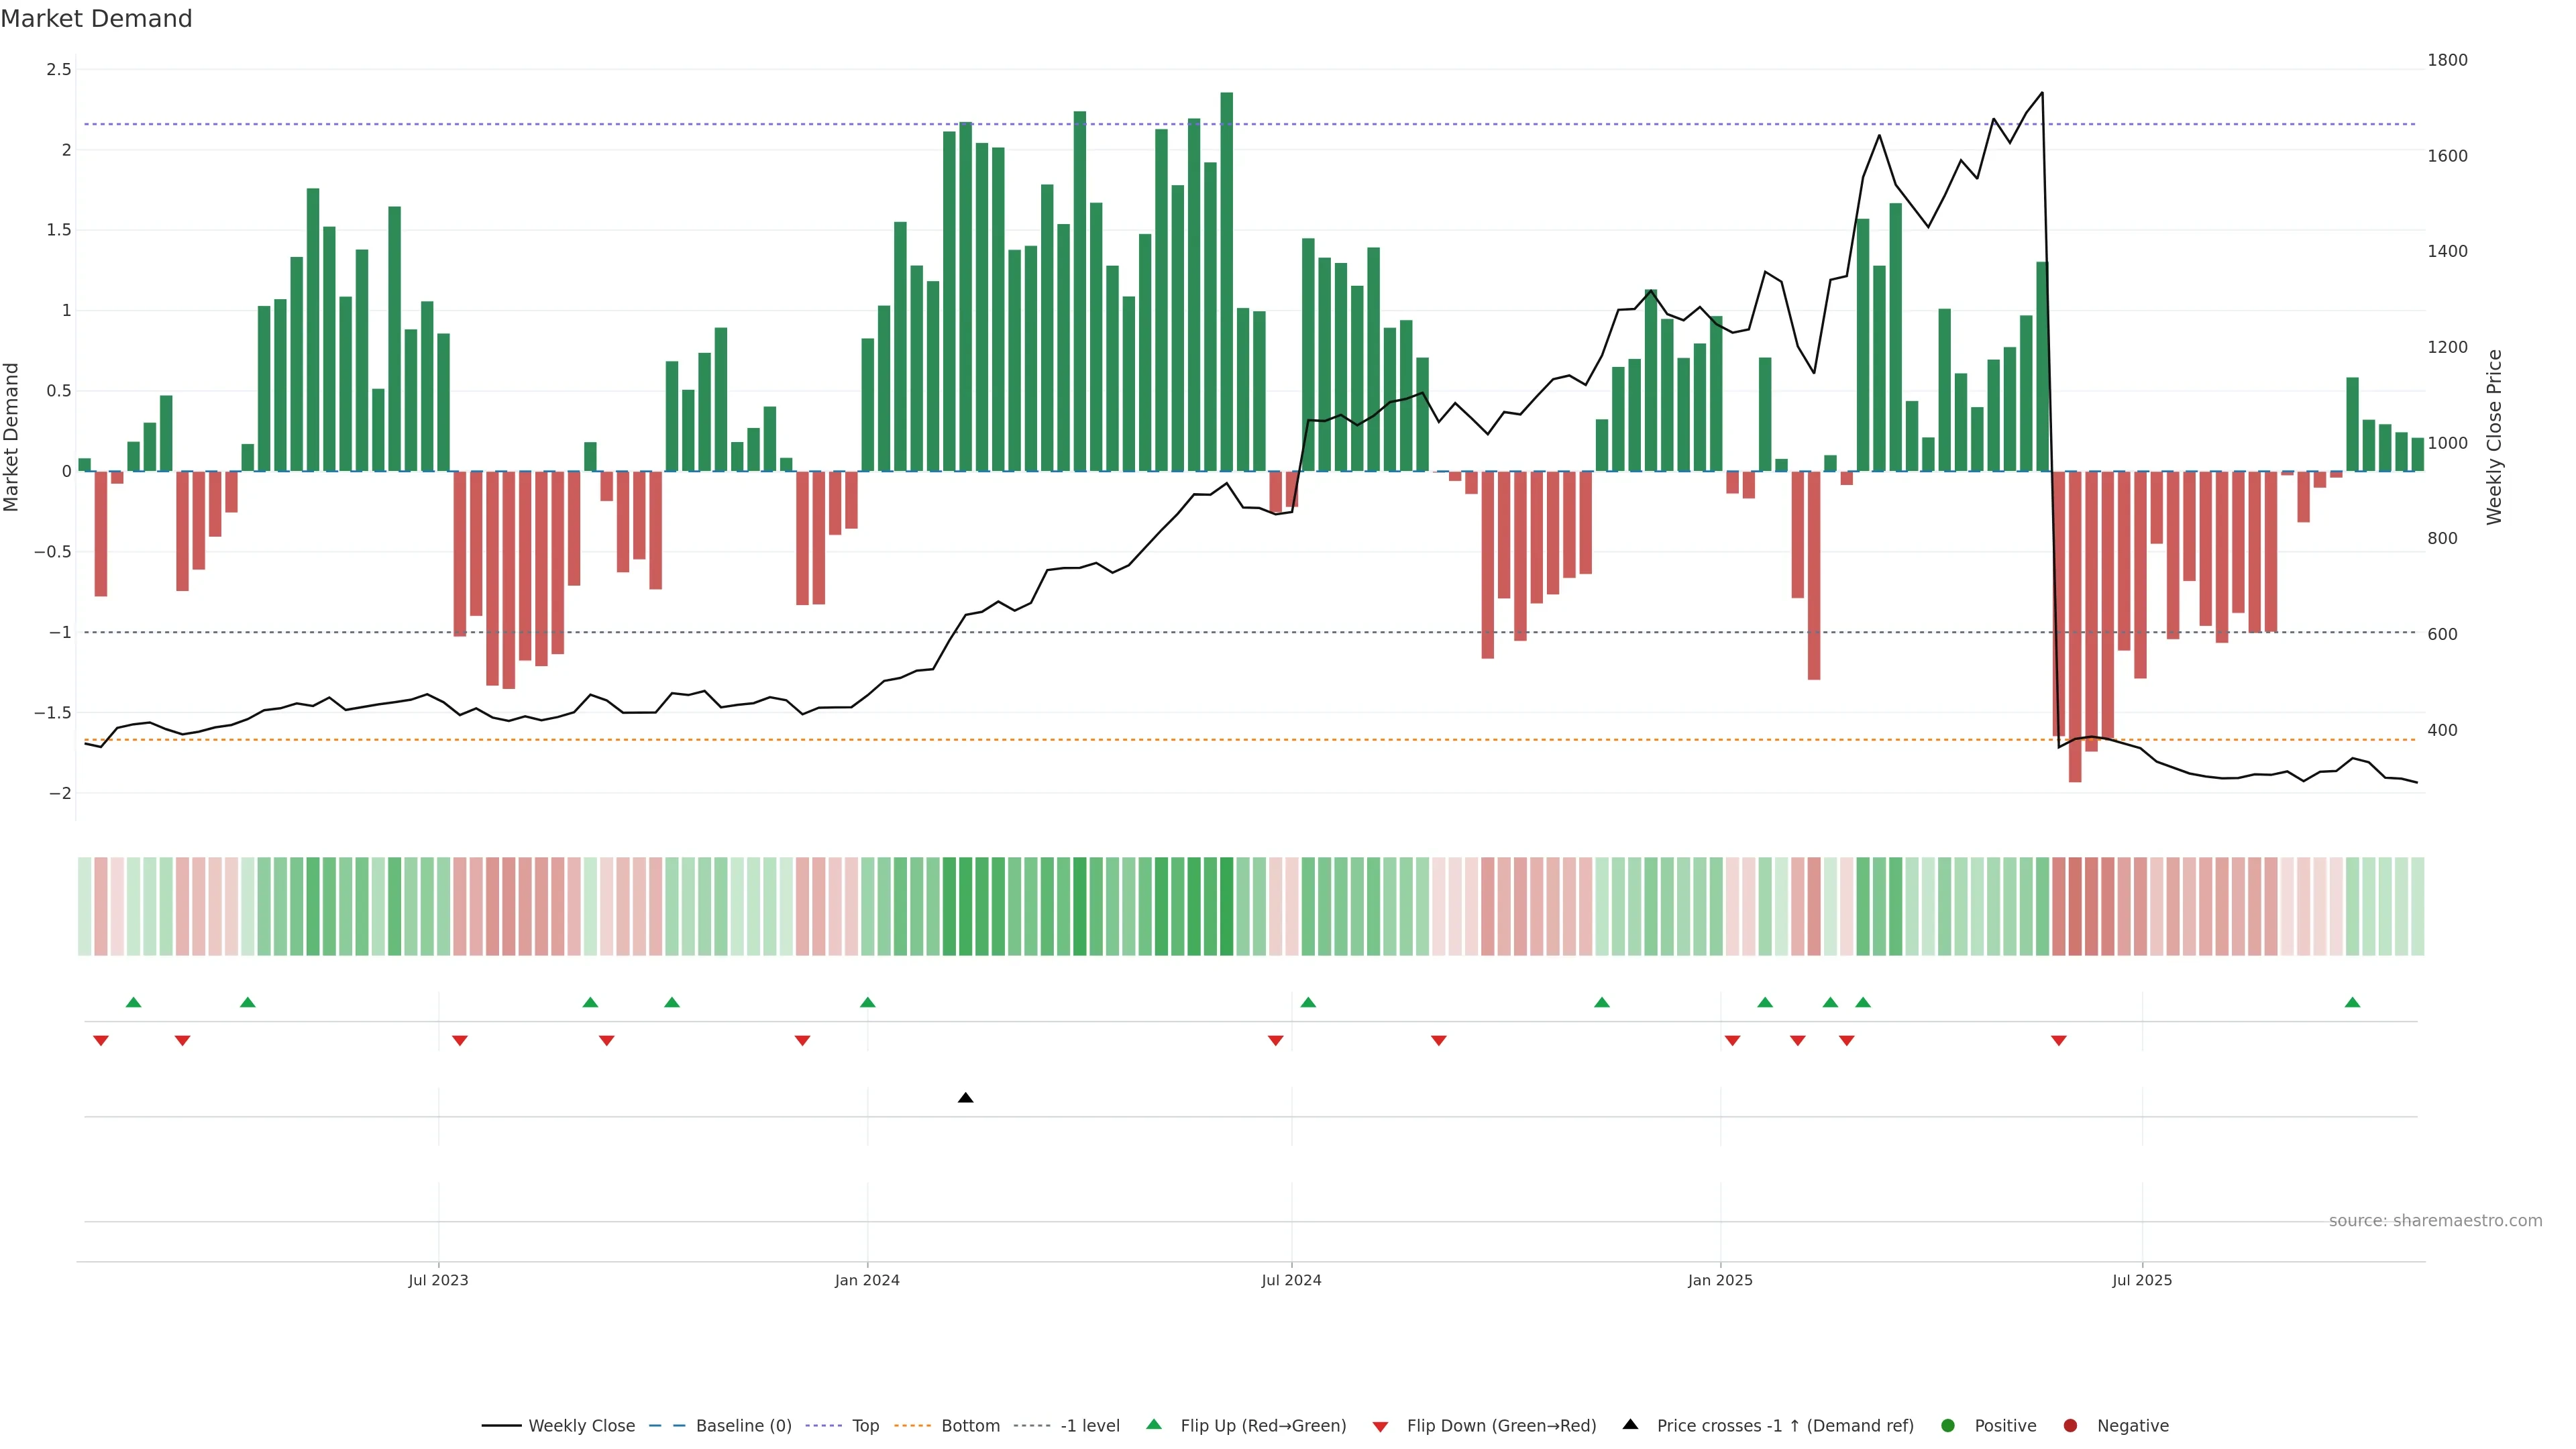Click the Flip Down legend red triangle
2576x1449 pixels.
(x=1380, y=1427)
